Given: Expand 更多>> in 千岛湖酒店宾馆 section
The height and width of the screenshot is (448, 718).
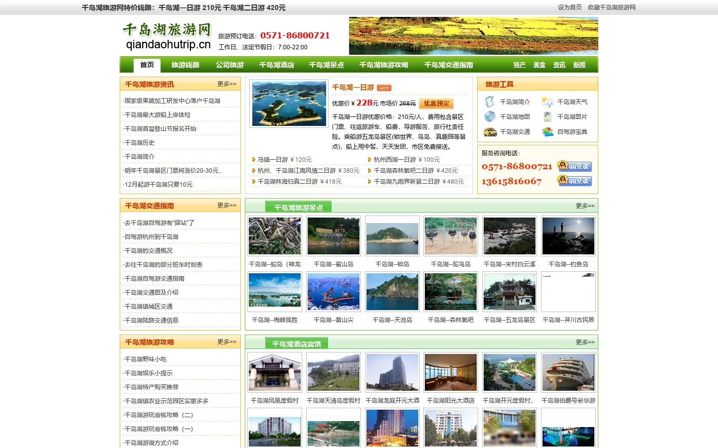Looking at the screenshot, I should pyautogui.click(x=585, y=342).
